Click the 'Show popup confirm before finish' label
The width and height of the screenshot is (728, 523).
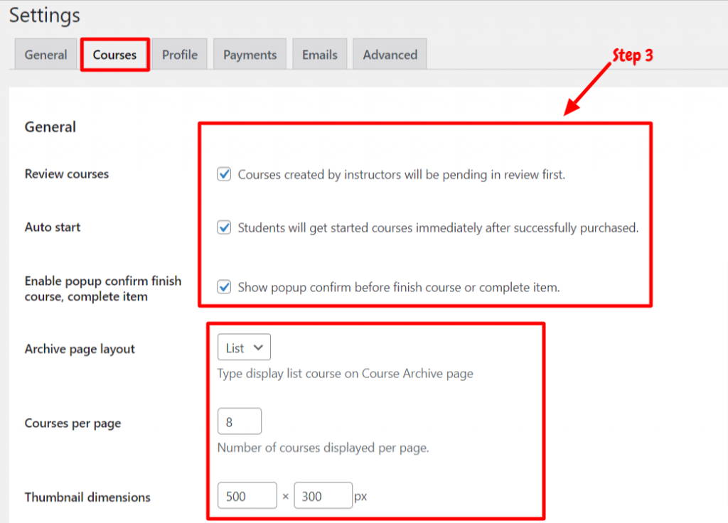click(399, 287)
